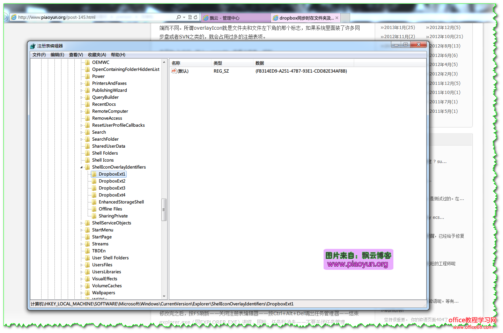Viewport: 503px width, 333px height.
Task: Click the SharingPrivate folder icon
Action: point(94,216)
